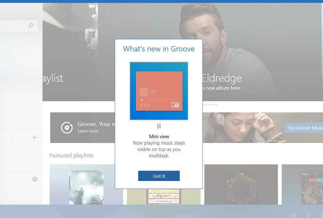323x218 pixels.
Task: Pause the Mini view animation in dialog
Action: (x=159, y=126)
